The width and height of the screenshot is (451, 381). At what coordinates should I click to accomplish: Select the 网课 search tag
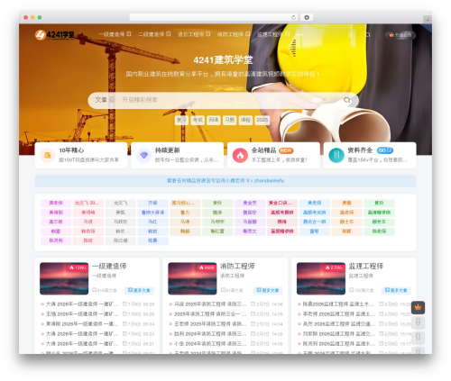tap(214, 120)
